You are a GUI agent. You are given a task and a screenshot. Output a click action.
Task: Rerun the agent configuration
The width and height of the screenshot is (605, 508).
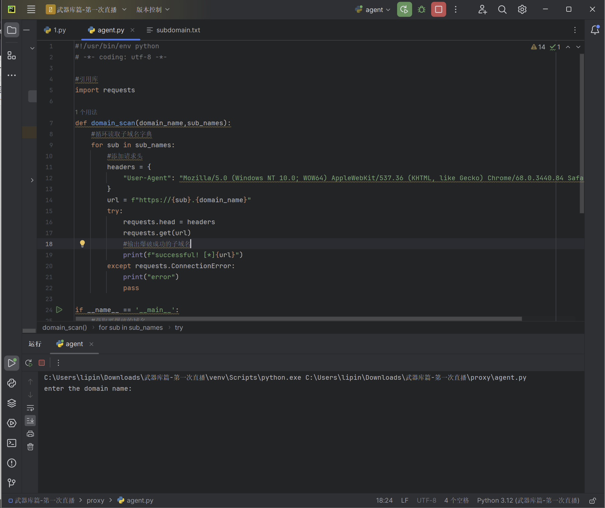404,9
